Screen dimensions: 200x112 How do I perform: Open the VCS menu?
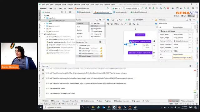(102, 4)
